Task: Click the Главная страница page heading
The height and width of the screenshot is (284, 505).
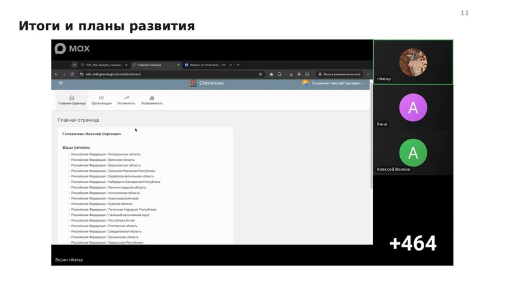Action: point(78,120)
